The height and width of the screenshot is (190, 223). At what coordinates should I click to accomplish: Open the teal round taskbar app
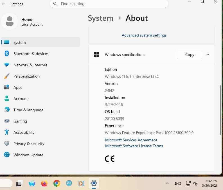[69, 183]
